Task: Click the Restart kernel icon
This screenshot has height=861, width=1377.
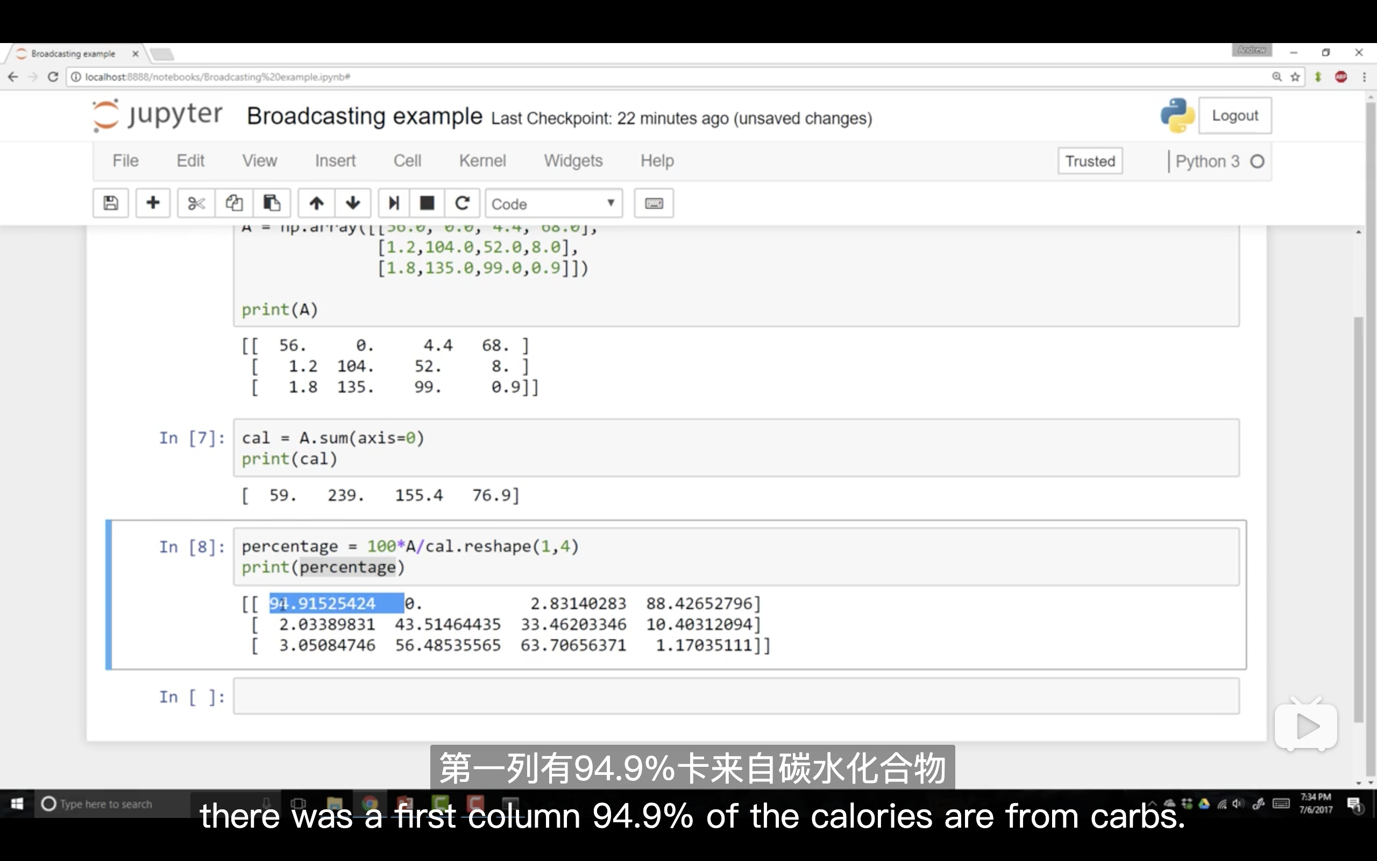Action: tap(462, 203)
